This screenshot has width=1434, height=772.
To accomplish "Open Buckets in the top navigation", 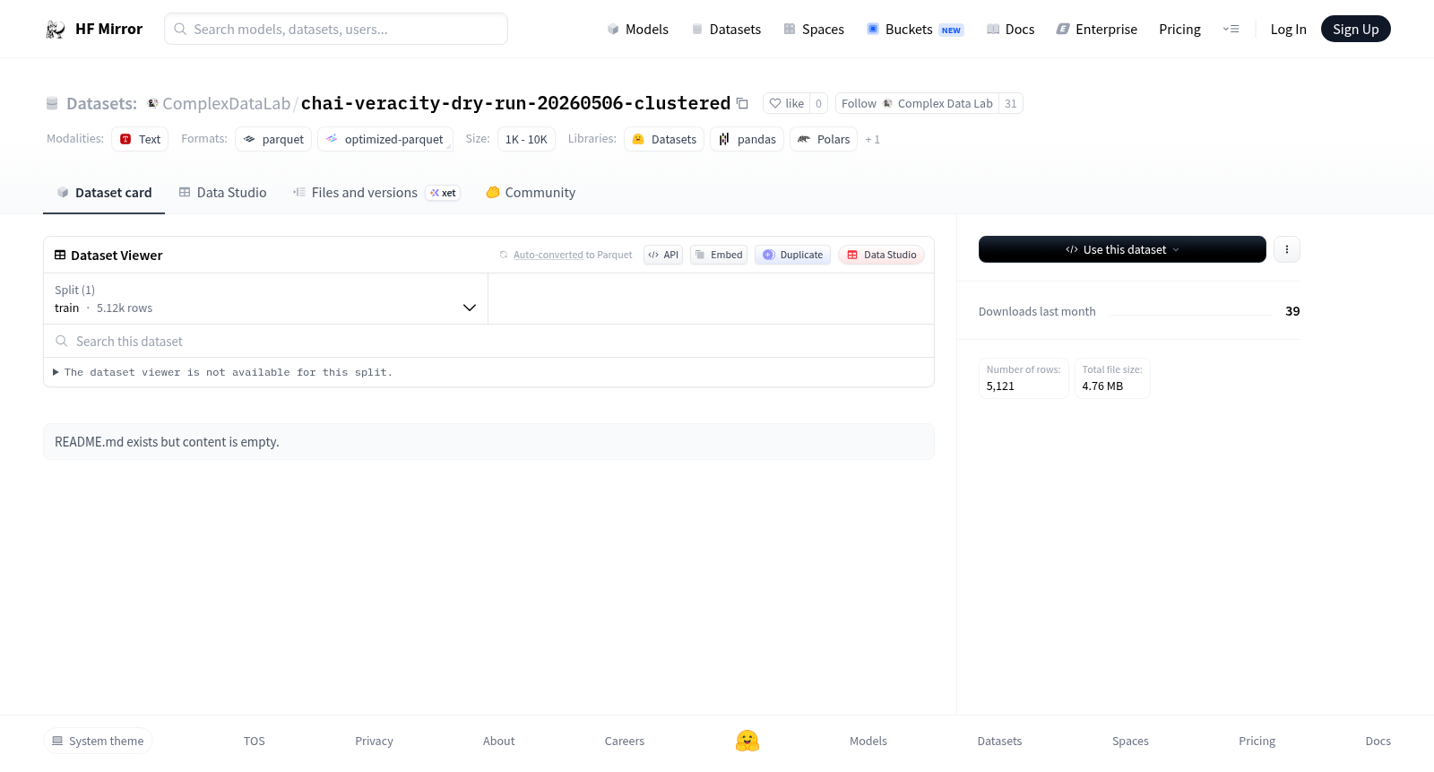I will coord(915,29).
